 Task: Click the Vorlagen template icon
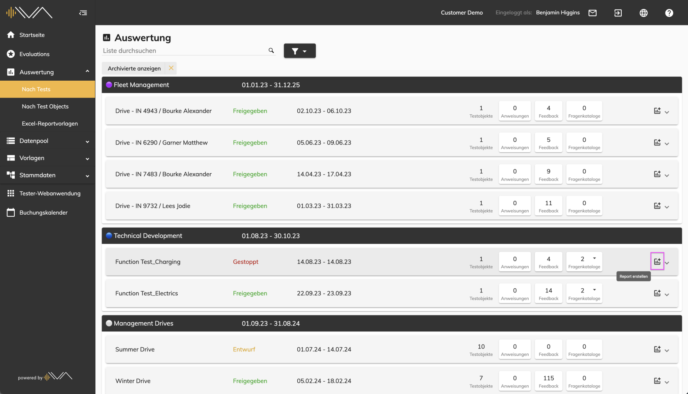click(11, 158)
